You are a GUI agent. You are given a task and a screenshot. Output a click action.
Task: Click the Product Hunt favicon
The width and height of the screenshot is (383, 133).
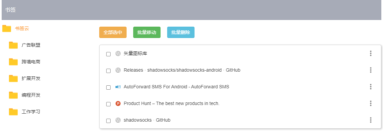click(x=118, y=104)
